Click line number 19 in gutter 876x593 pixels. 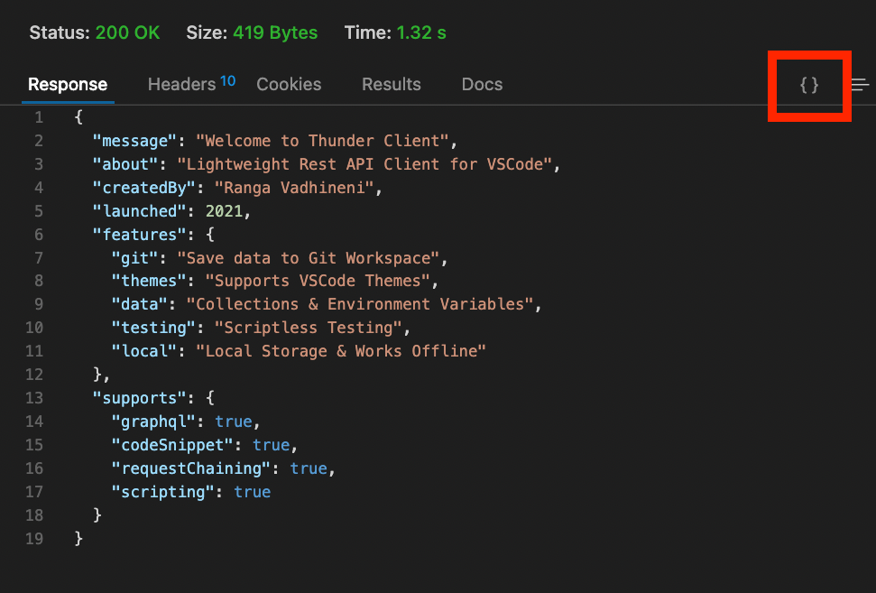tap(34, 539)
